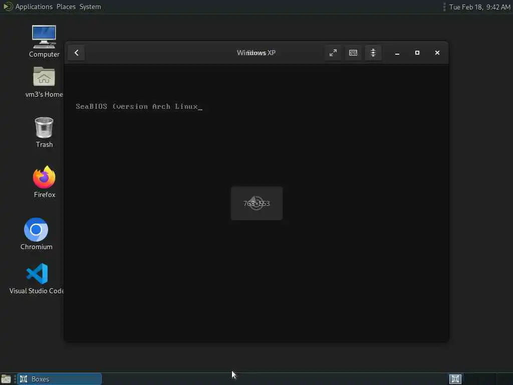Open the Places menu

66,7
